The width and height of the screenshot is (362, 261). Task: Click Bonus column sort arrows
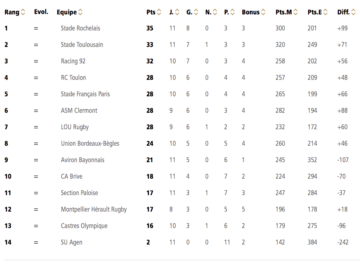pyautogui.click(x=263, y=12)
